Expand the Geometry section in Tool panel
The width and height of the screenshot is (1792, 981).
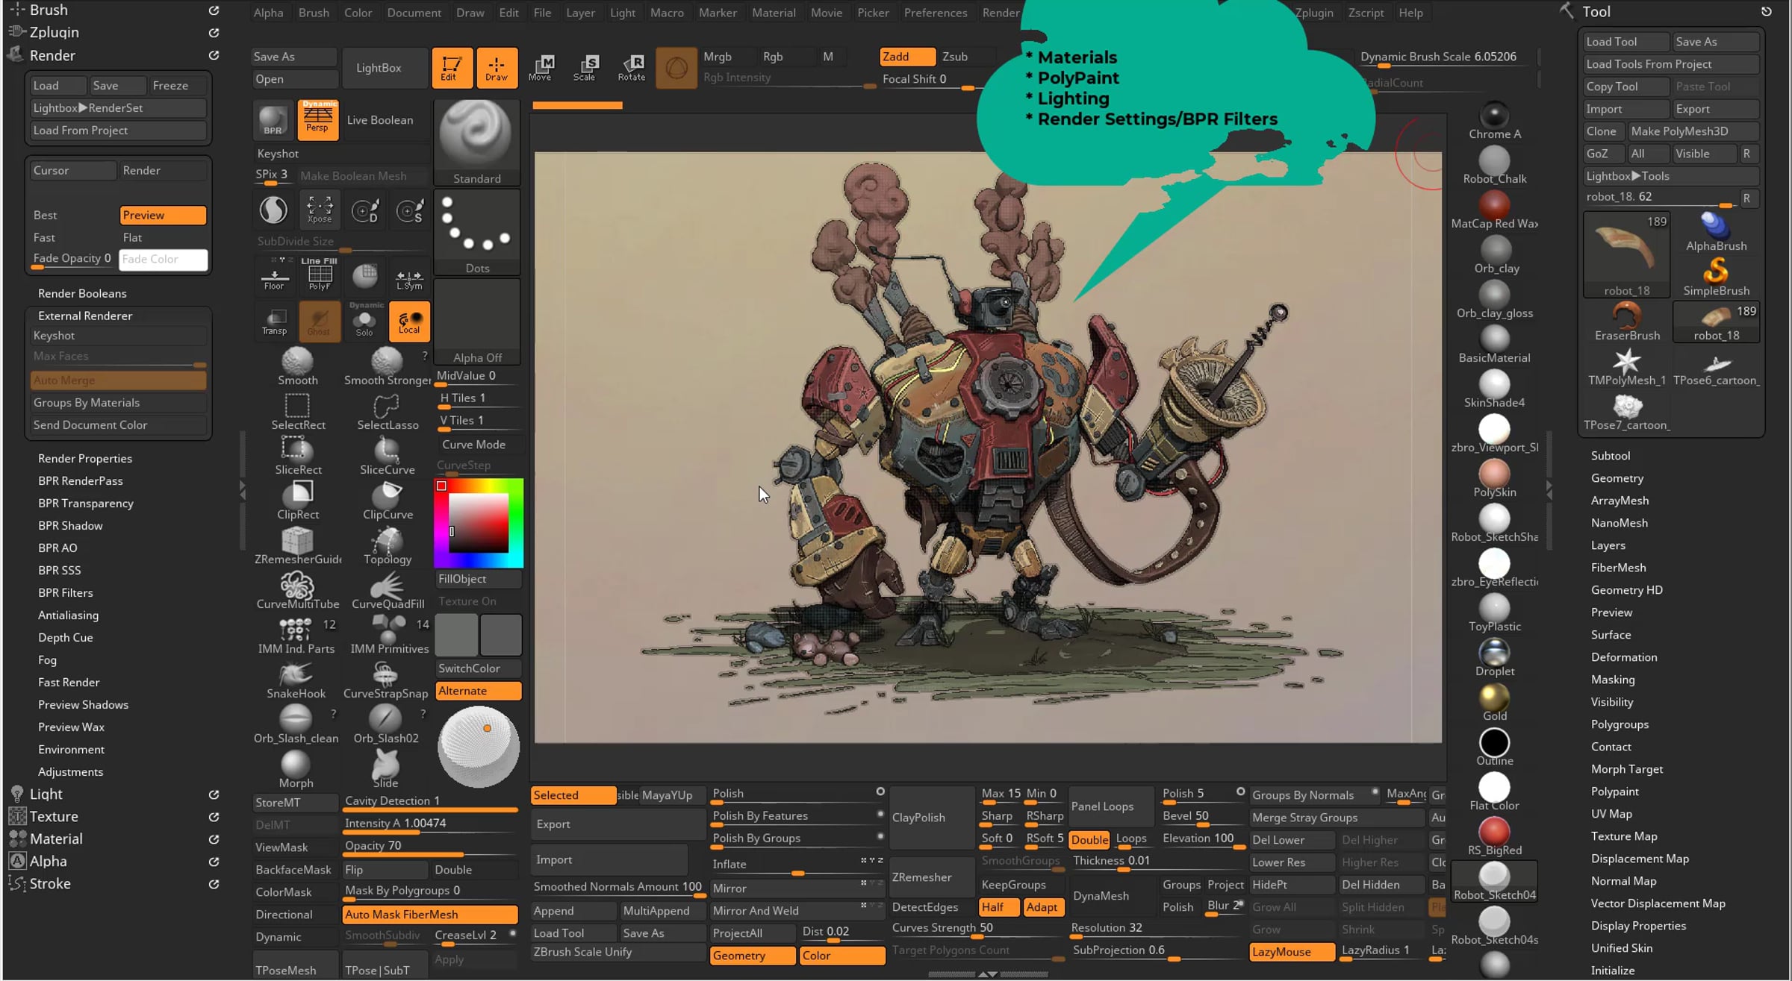pos(1617,478)
